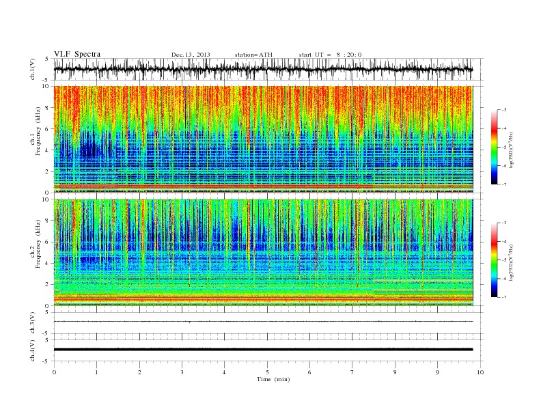The image size is (541, 418).
Task: Click the "6" kHz tick on ch.1 frequency axis
Action: pos(47,129)
